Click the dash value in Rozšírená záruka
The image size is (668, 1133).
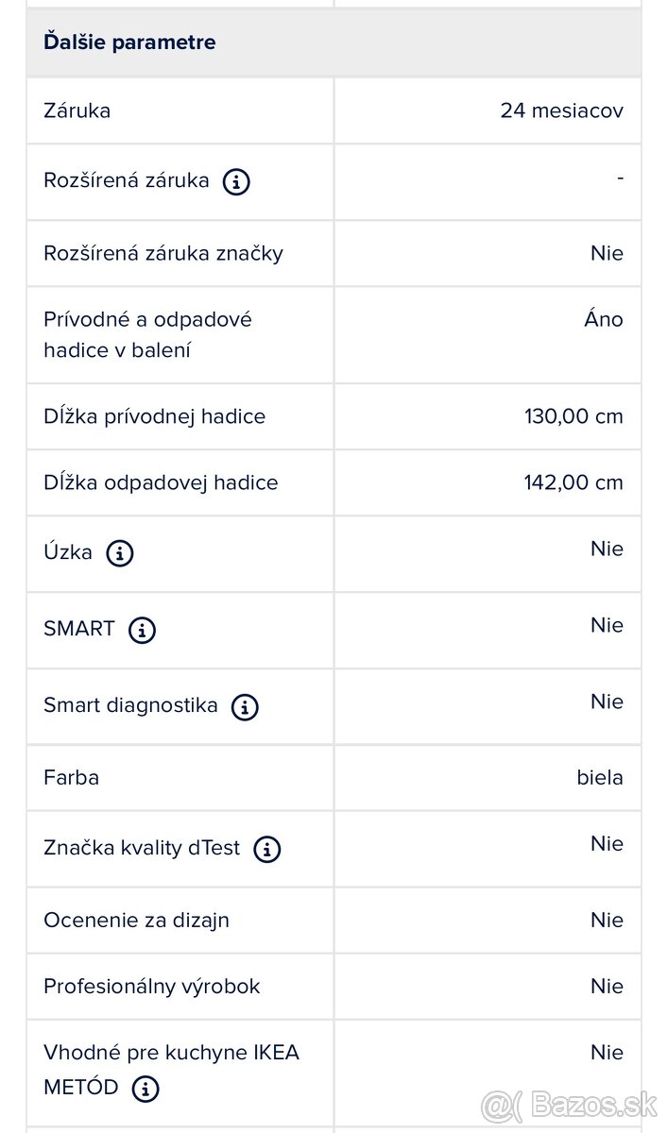click(x=620, y=177)
